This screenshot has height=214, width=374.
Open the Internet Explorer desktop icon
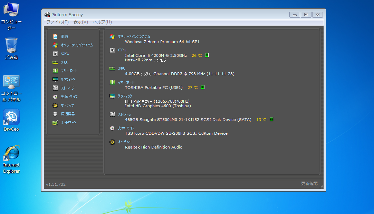(11, 159)
